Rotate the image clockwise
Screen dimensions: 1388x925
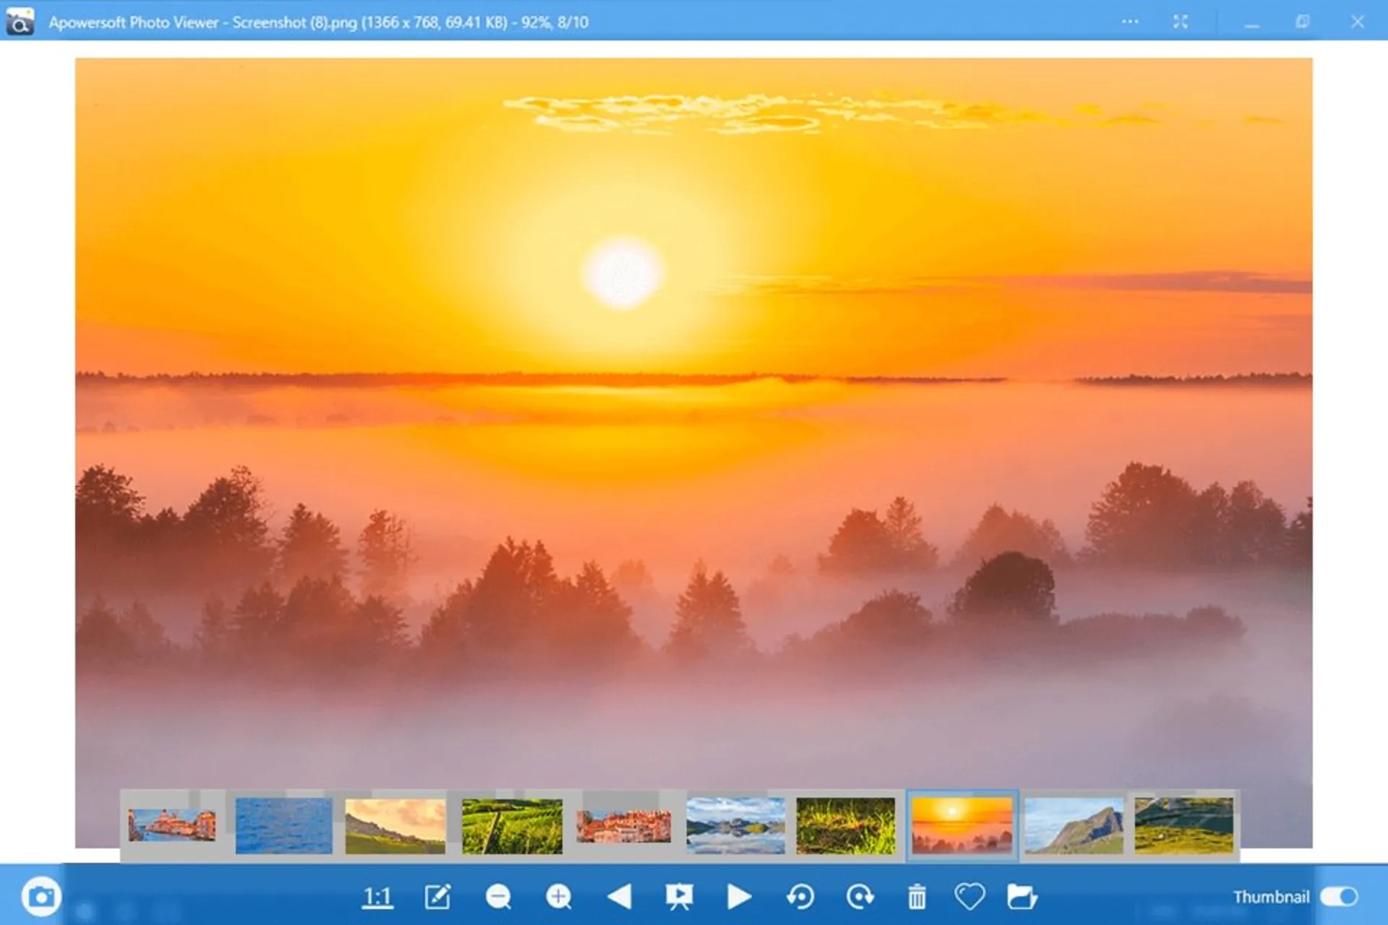[859, 896]
